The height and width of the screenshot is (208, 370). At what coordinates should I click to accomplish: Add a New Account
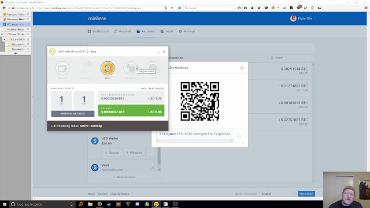pos(124,177)
